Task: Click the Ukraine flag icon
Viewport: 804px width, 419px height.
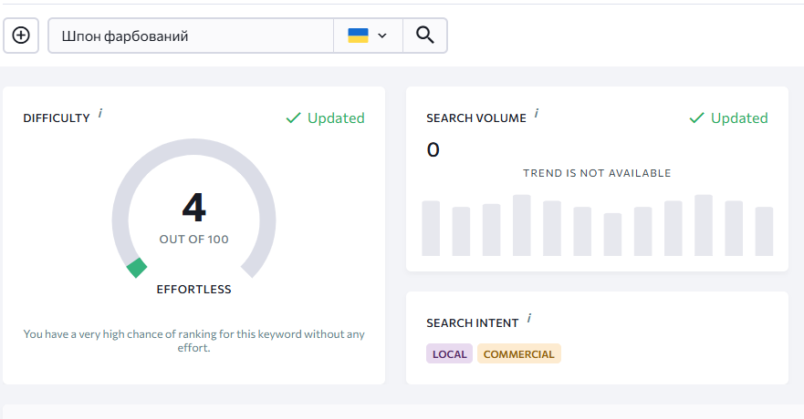Action: [x=358, y=36]
